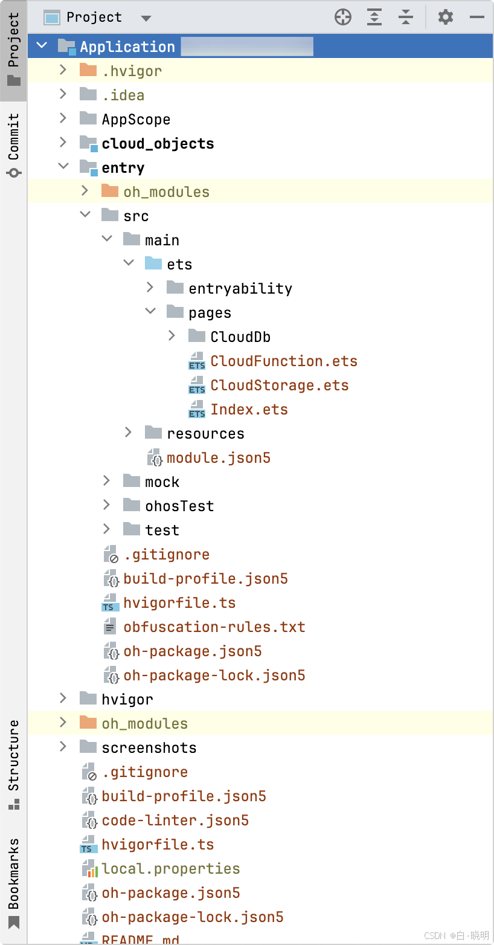Click the Expand All toolbar icon

point(375,17)
